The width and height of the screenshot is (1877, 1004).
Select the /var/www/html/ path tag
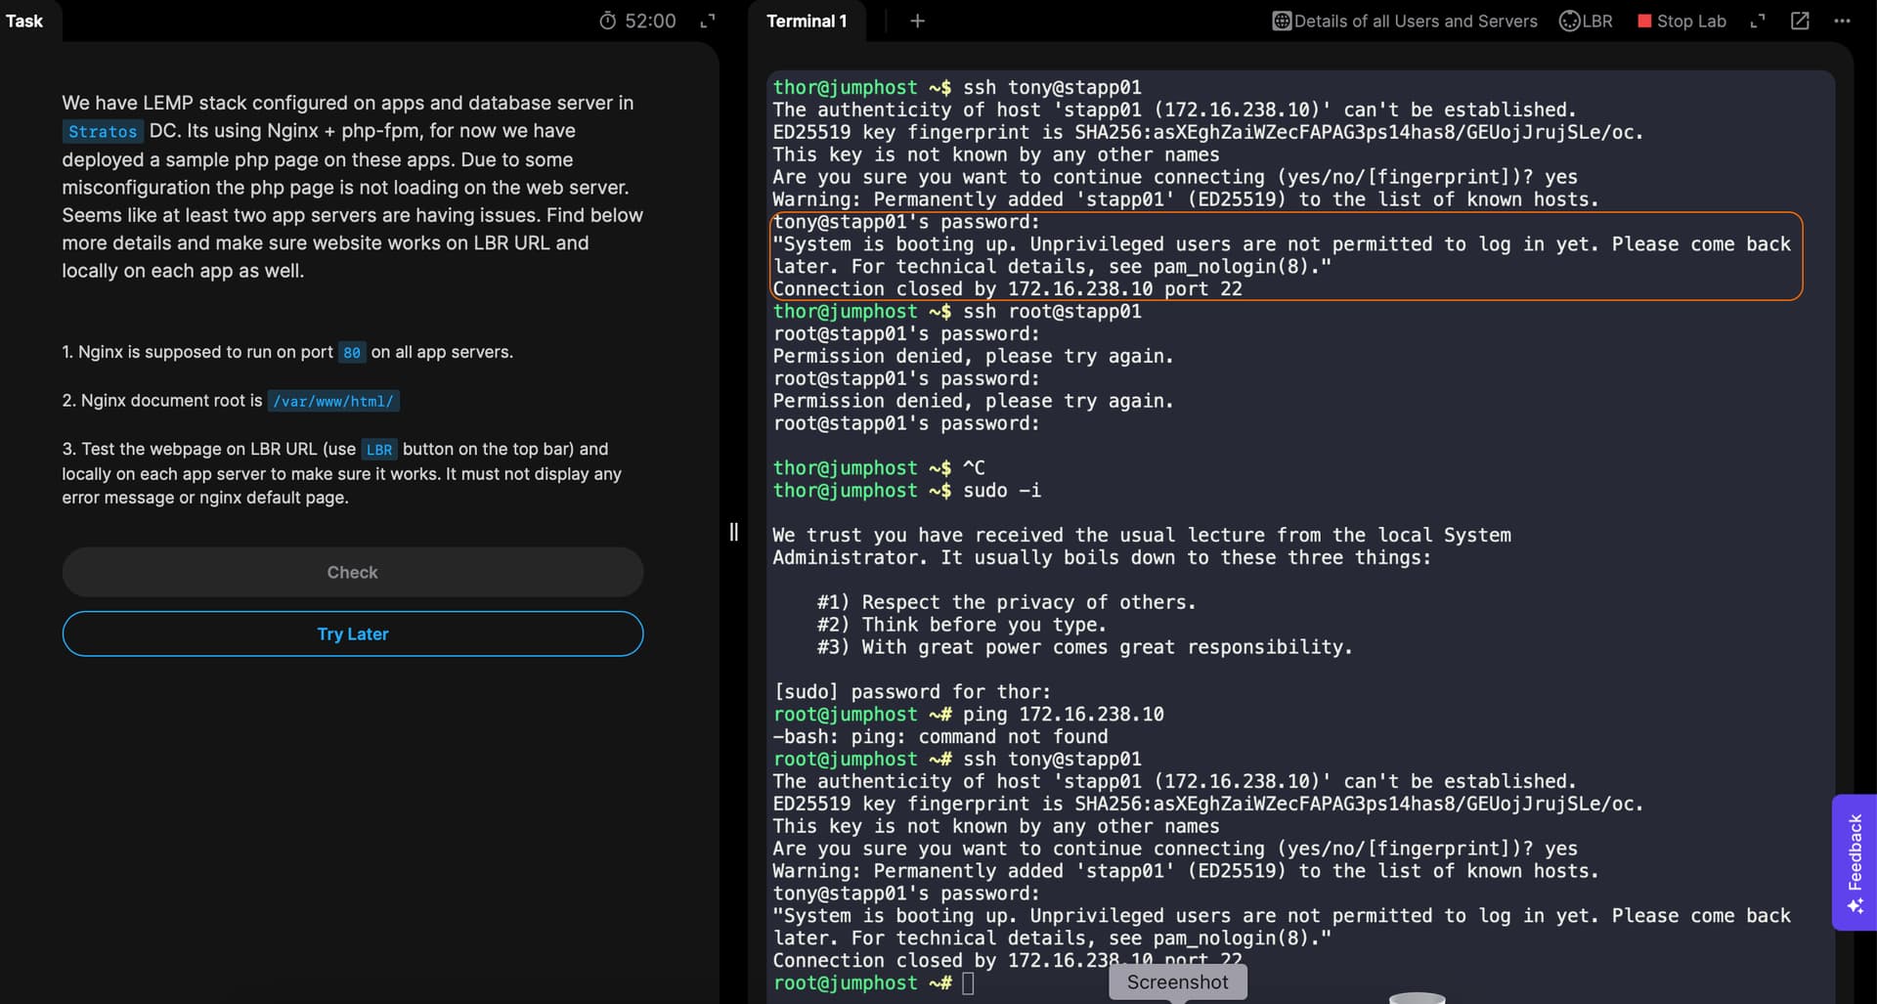click(x=333, y=401)
